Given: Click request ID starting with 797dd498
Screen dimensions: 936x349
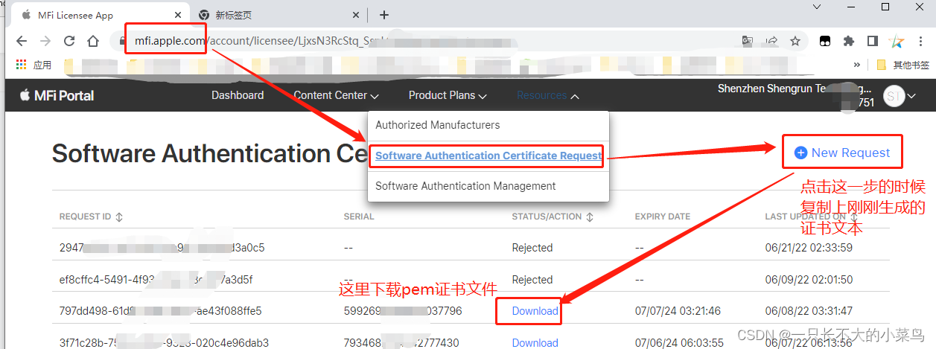Looking at the screenshot, I should 160,311.
